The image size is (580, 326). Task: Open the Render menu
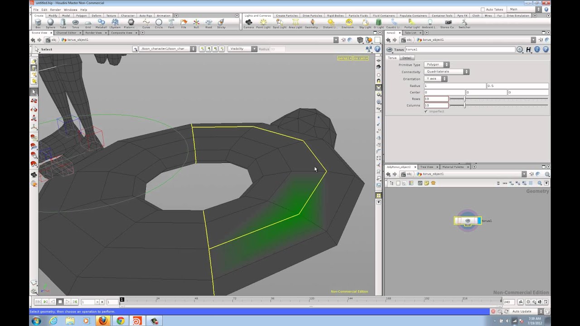[x=55, y=10]
